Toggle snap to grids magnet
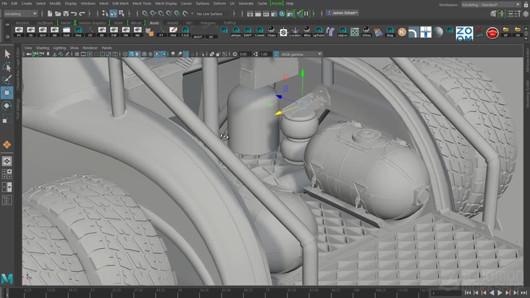 point(145,14)
